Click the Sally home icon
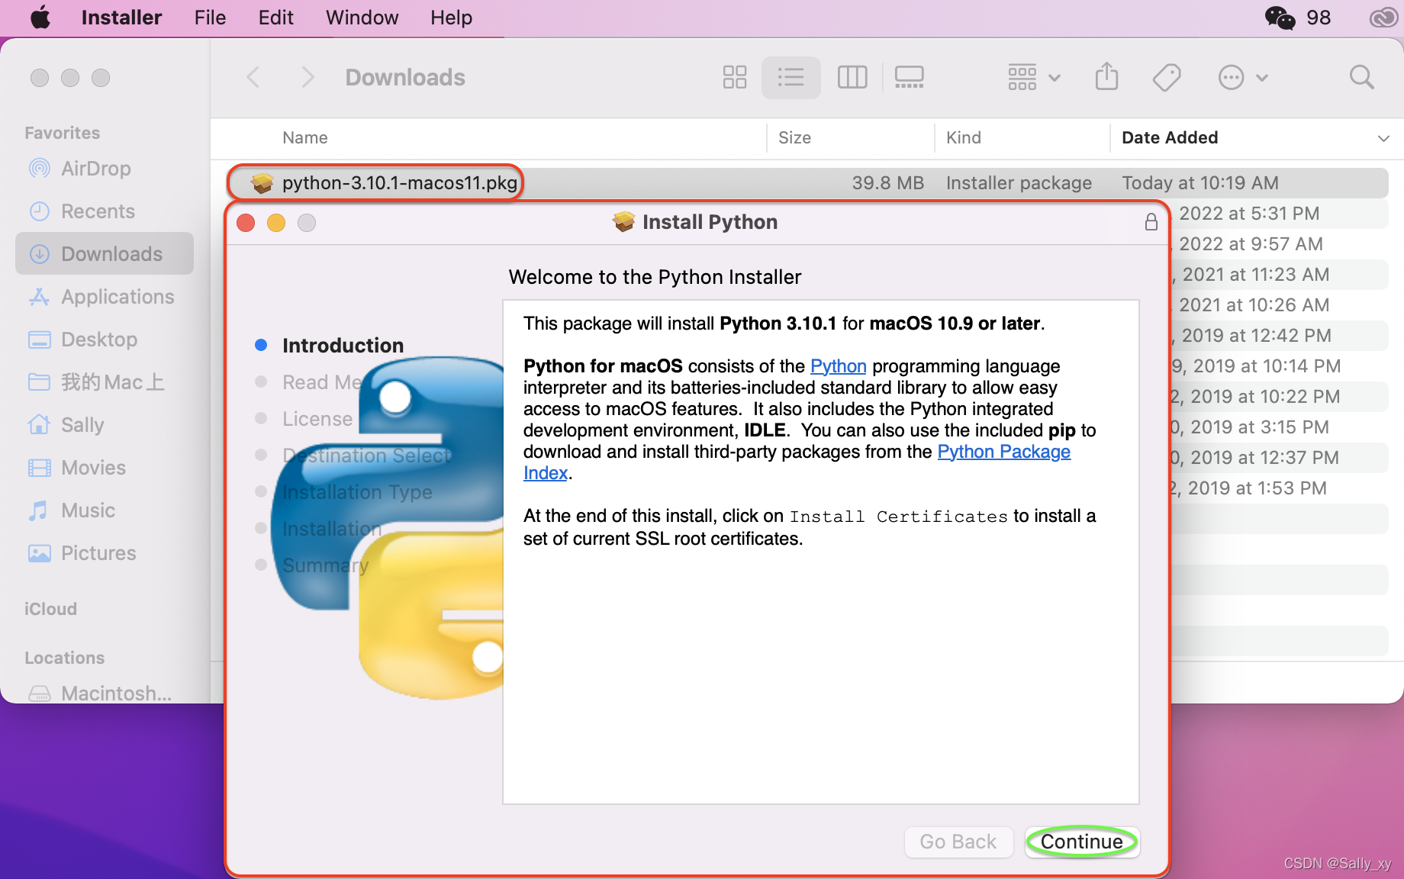Viewport: 1404px width, 879px height. 40,424
